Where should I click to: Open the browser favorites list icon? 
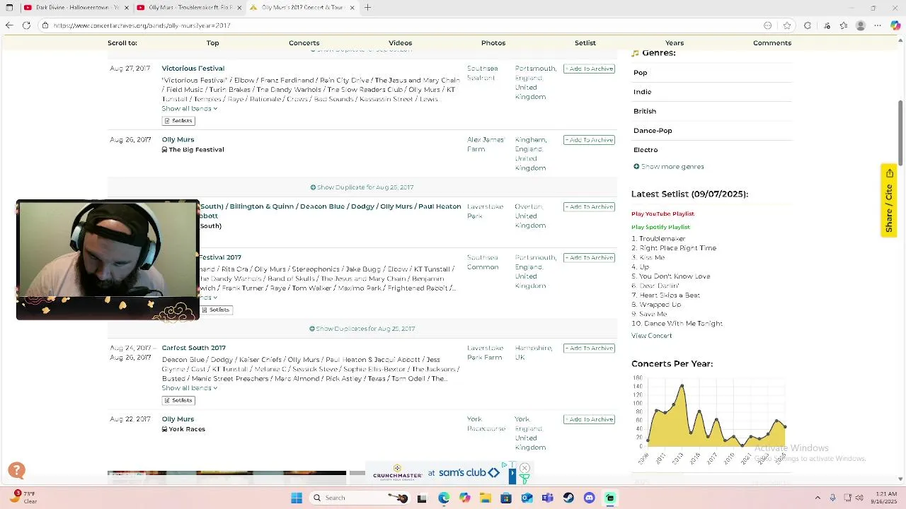[x=843, y=25]
